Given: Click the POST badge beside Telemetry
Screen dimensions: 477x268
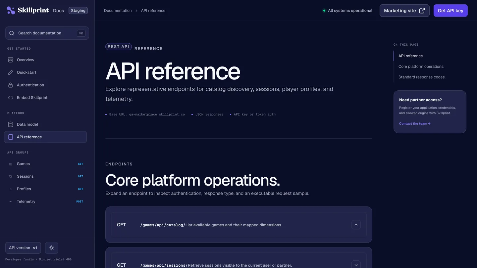Looking at the screenshot, I should pyautogui.click(x=80, y=201).
